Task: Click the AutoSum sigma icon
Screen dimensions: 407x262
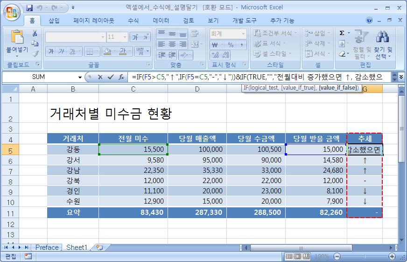Action: point(342,33)
